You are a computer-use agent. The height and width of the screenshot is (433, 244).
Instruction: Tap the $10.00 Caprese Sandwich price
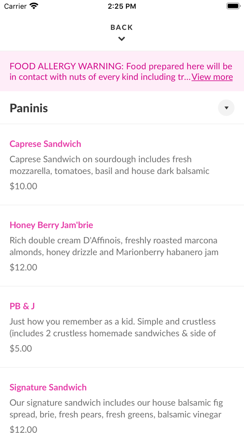tap(23, 186)
